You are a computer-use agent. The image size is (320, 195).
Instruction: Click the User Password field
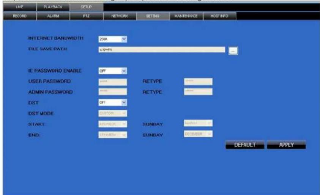point(113,82)
